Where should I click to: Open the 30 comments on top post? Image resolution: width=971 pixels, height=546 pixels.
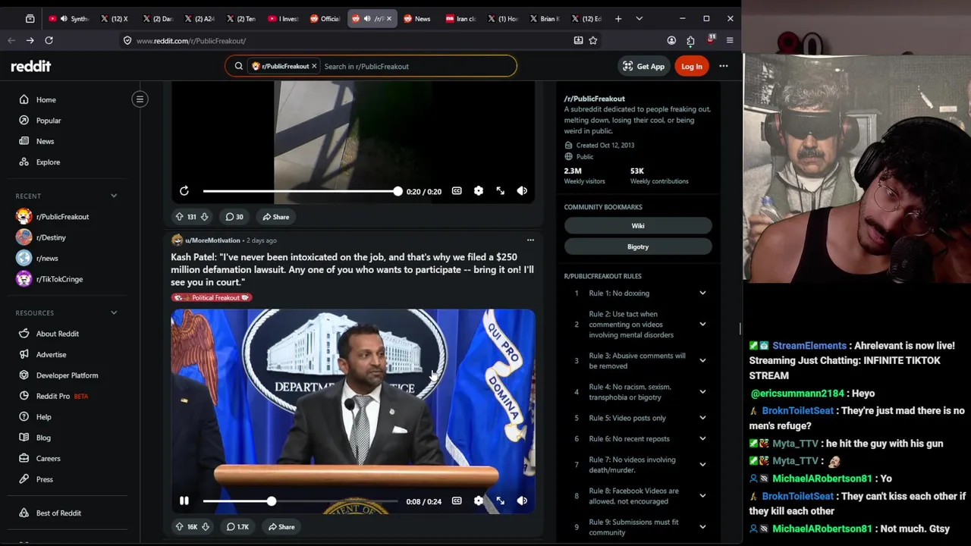coord(234,217)
